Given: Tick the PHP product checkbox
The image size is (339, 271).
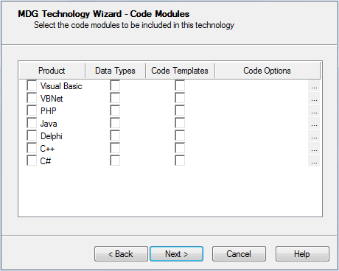Looking at the screenshot, I should tap(32, 110).
